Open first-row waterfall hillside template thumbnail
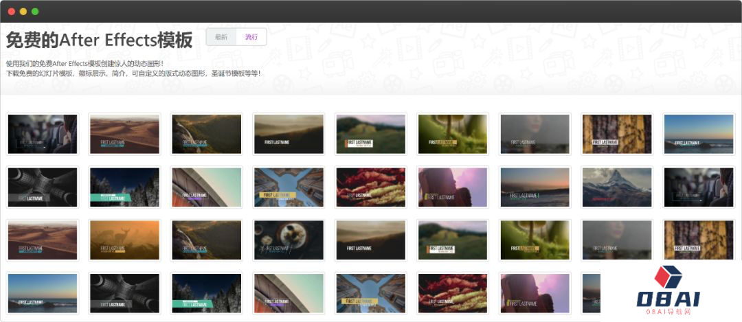This screenshot has width=742, height=322. (207, 135)
